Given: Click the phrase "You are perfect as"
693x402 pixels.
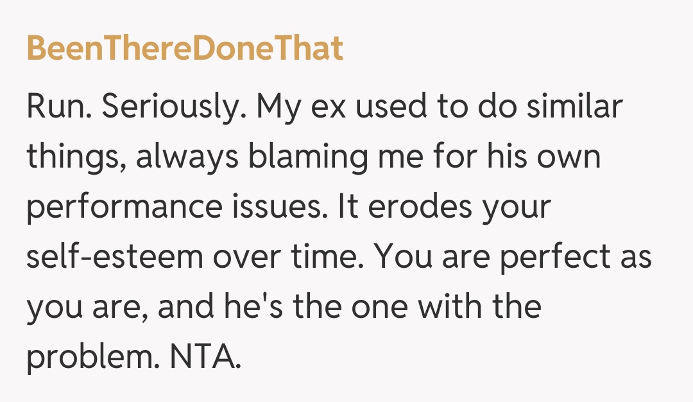Looking at the screenshot, I should 513,258.
